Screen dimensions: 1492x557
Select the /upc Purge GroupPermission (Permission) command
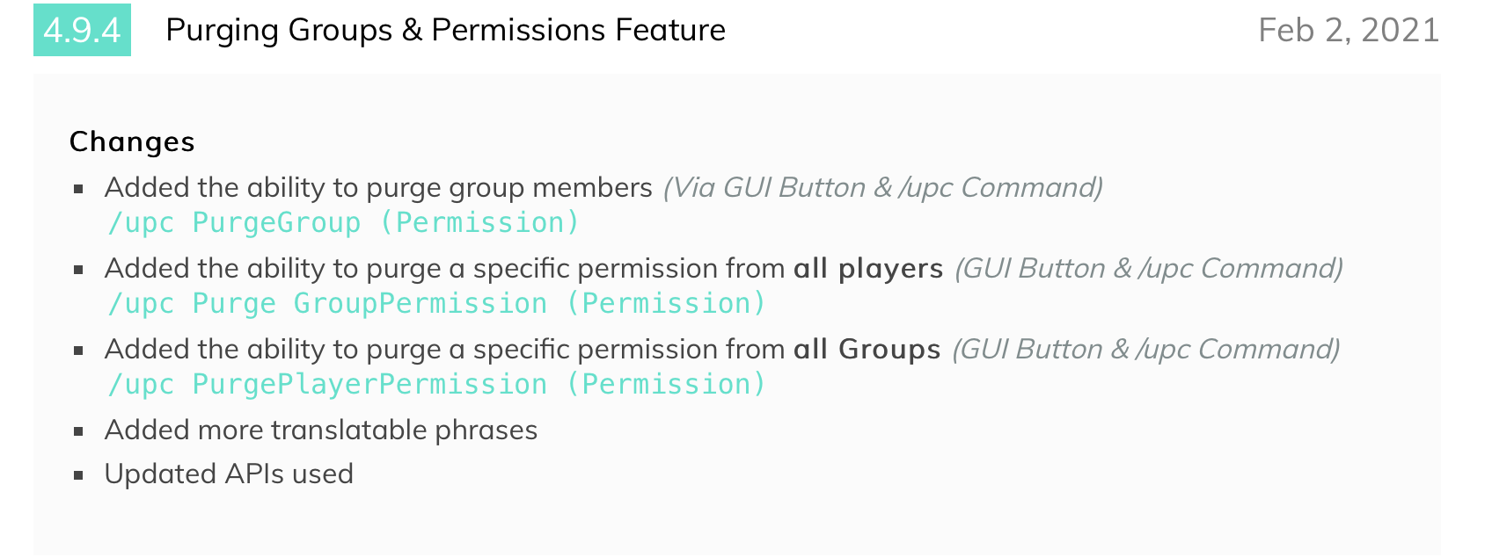pos(436,304)
